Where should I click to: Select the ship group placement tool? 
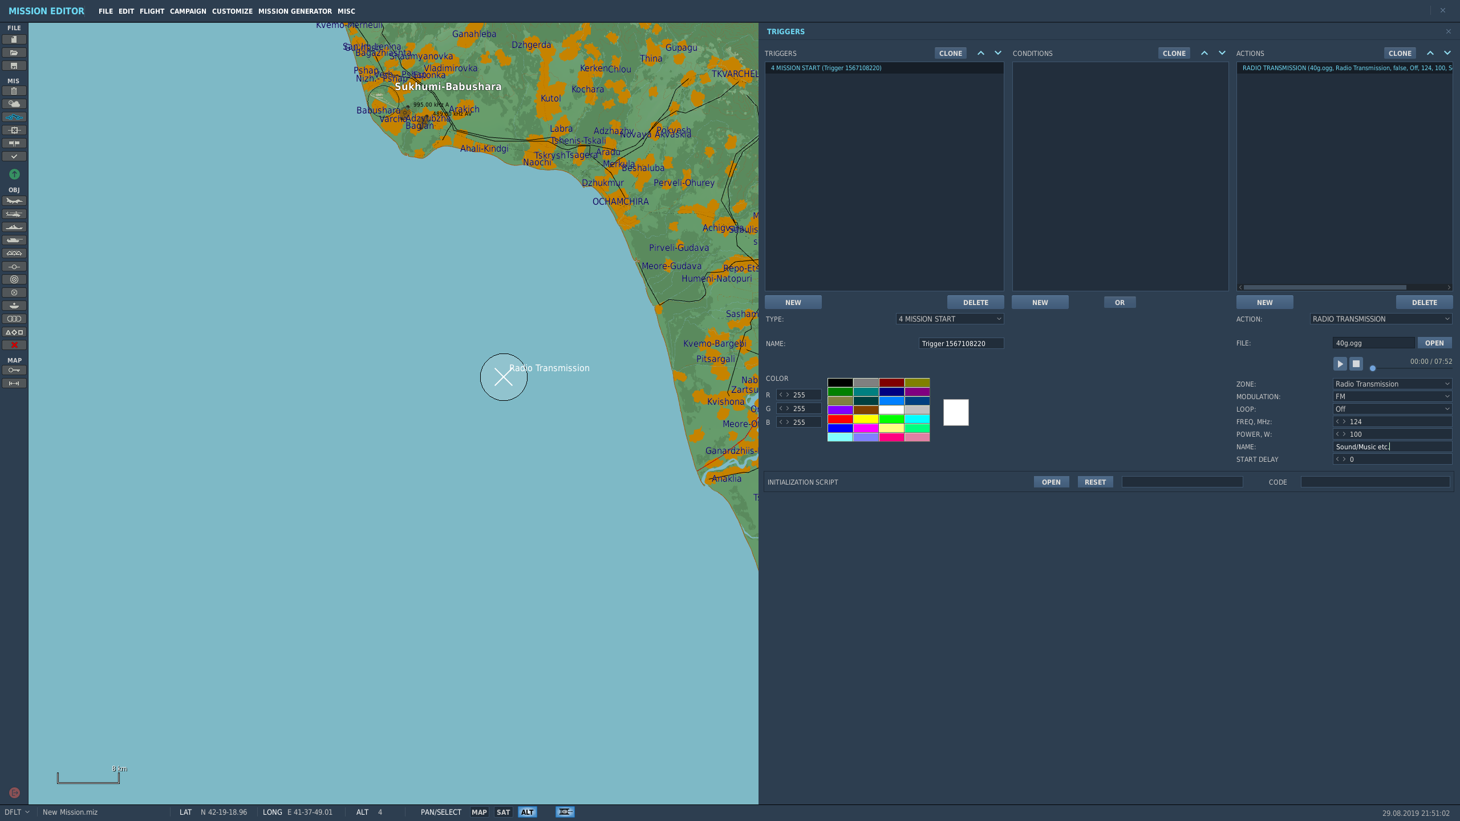(14, 227)
